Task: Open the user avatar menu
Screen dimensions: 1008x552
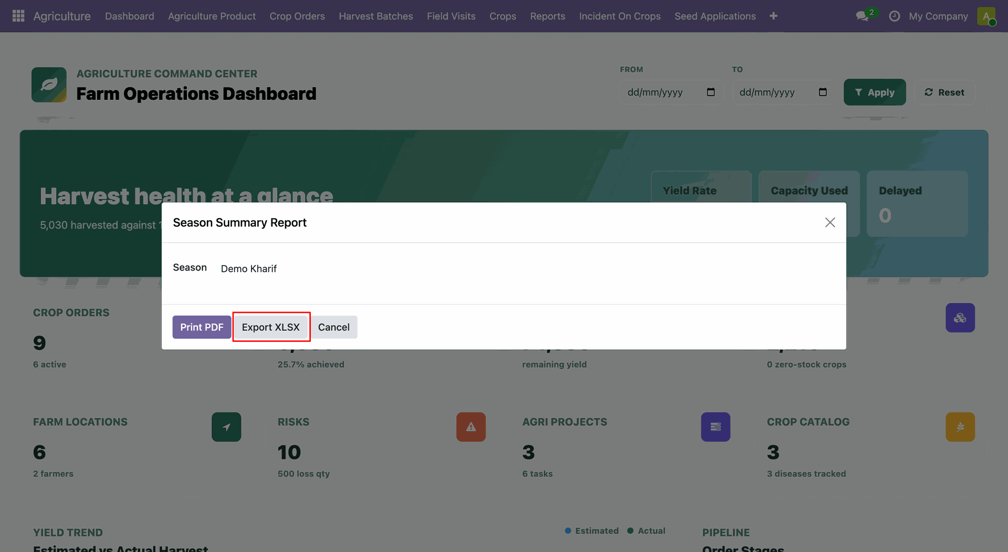Action: point(986,16)
